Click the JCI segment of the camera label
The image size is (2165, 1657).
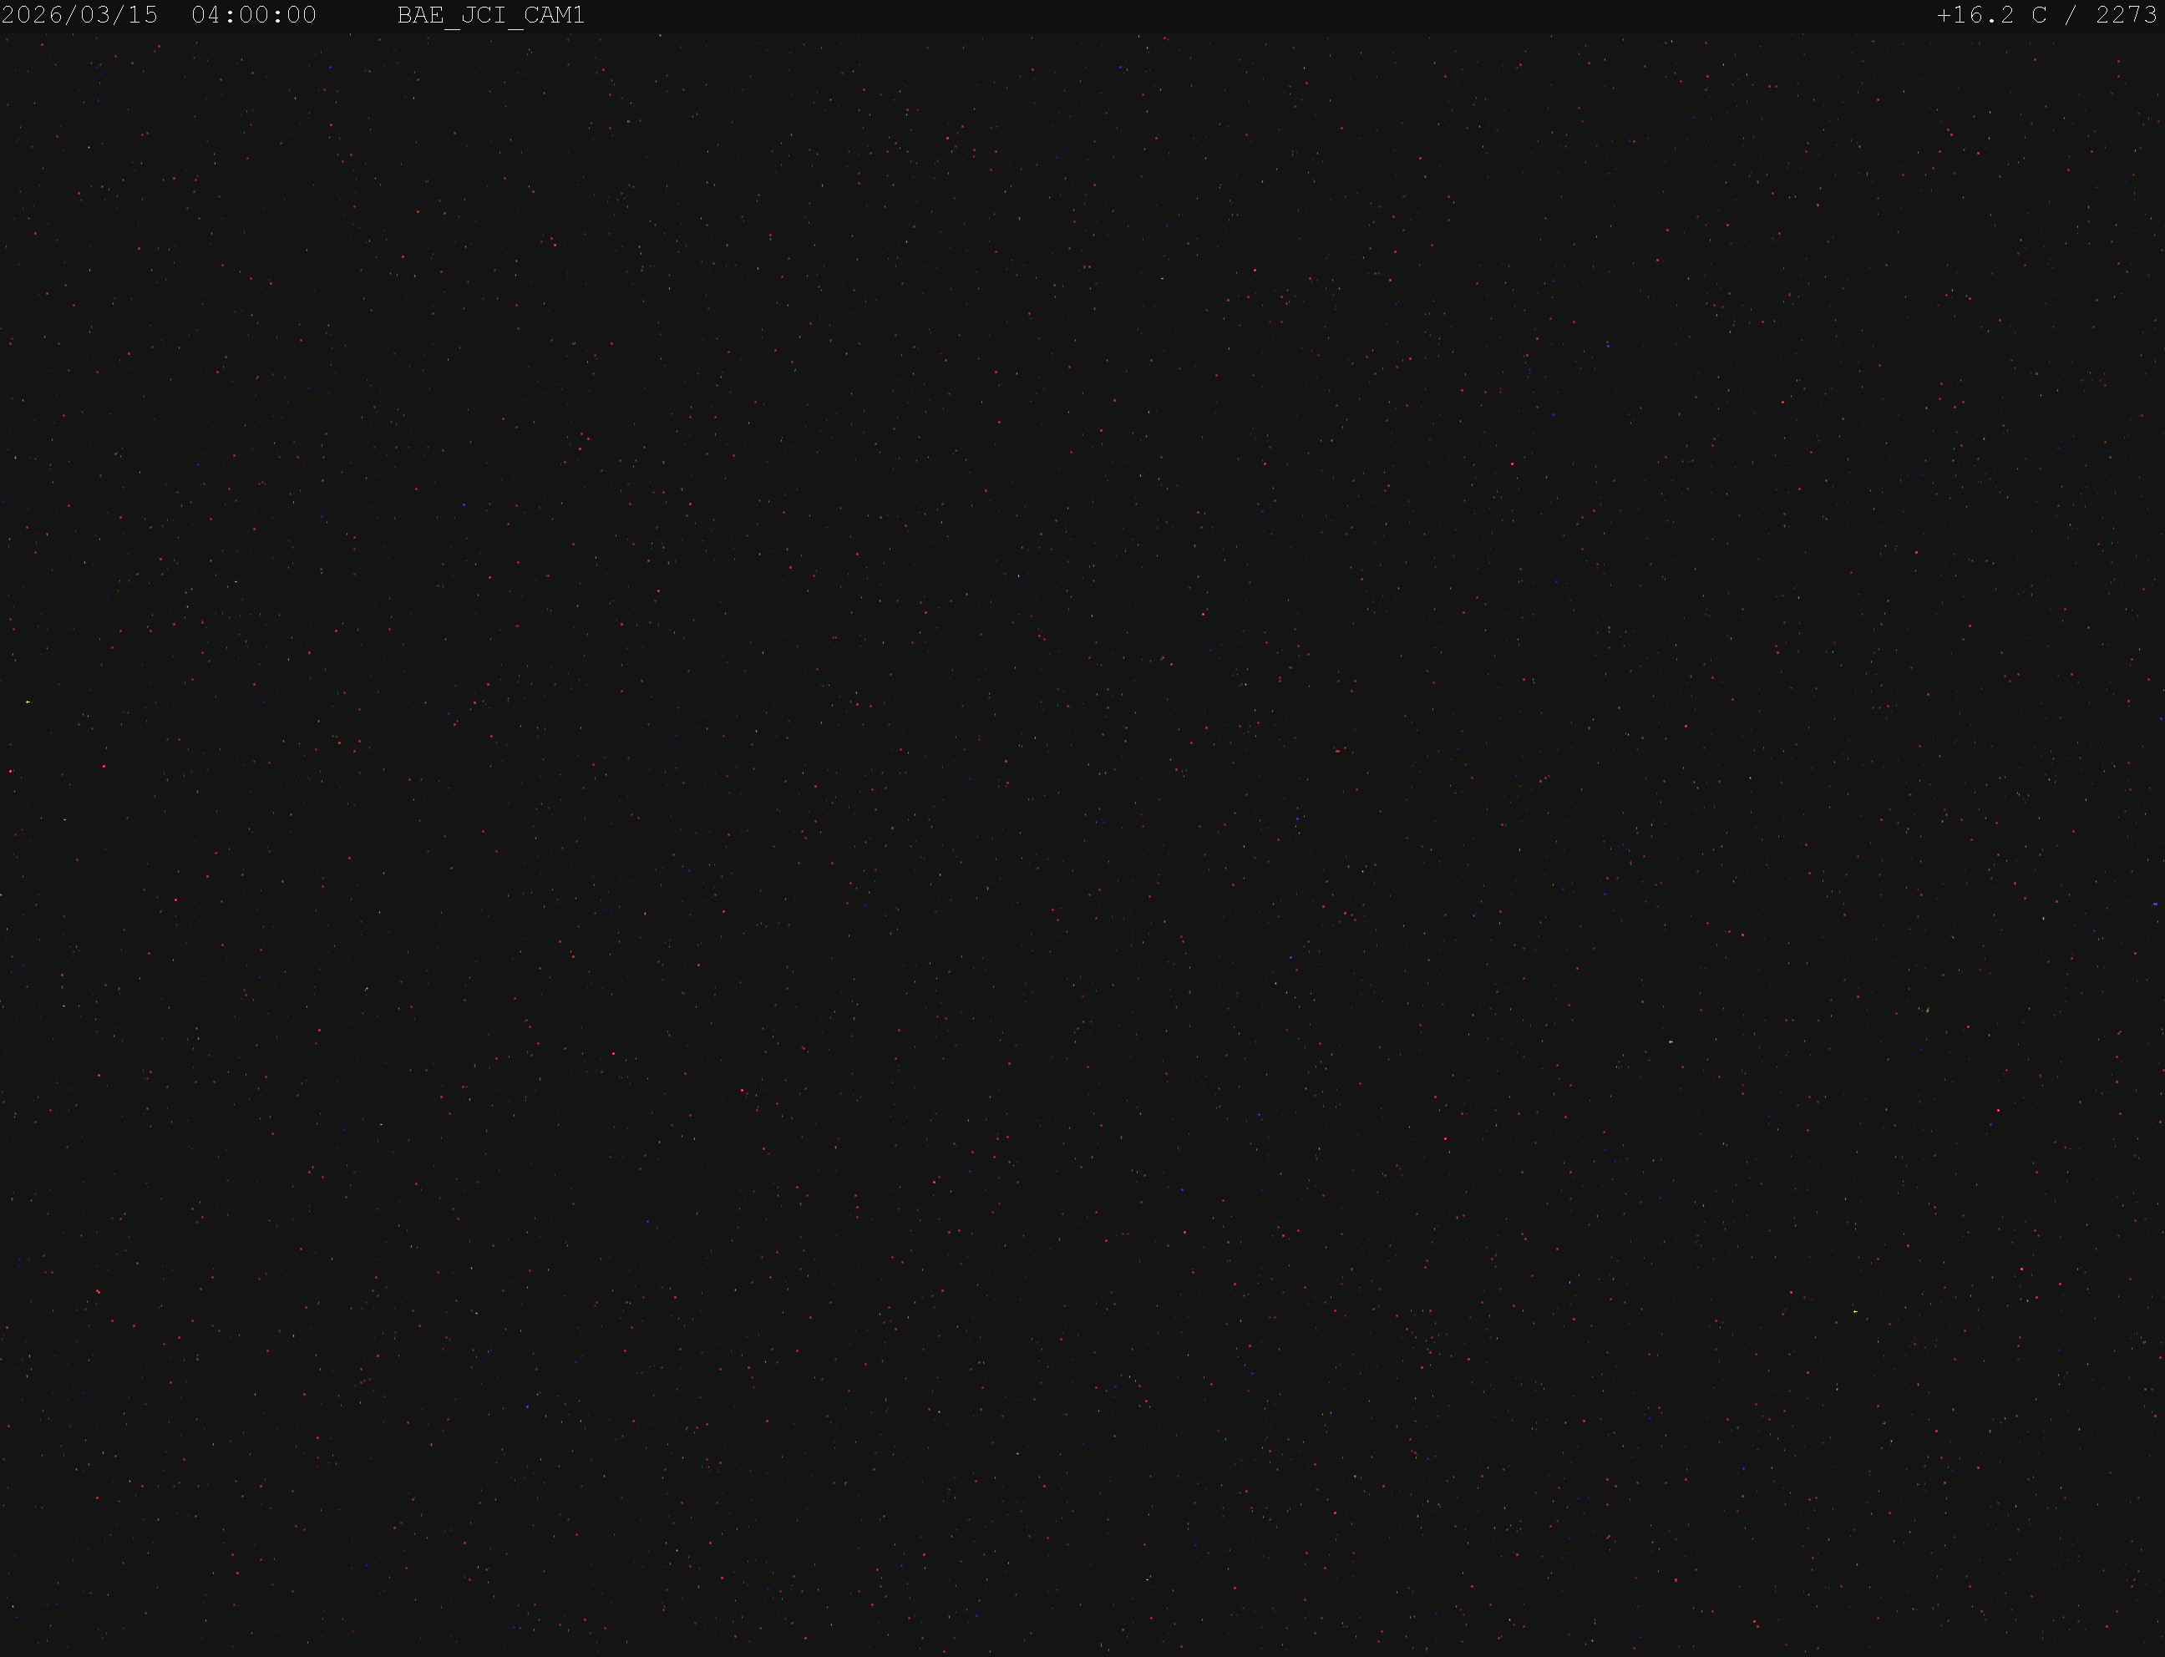484,15
